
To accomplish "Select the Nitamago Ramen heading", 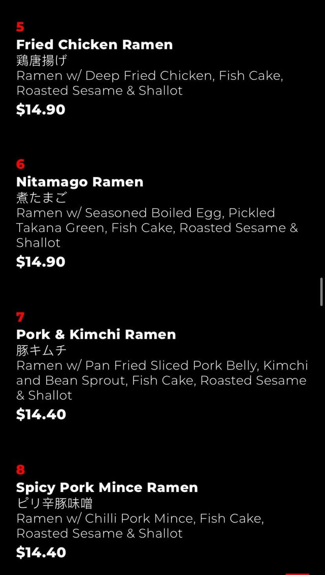I will coord(80,182).
